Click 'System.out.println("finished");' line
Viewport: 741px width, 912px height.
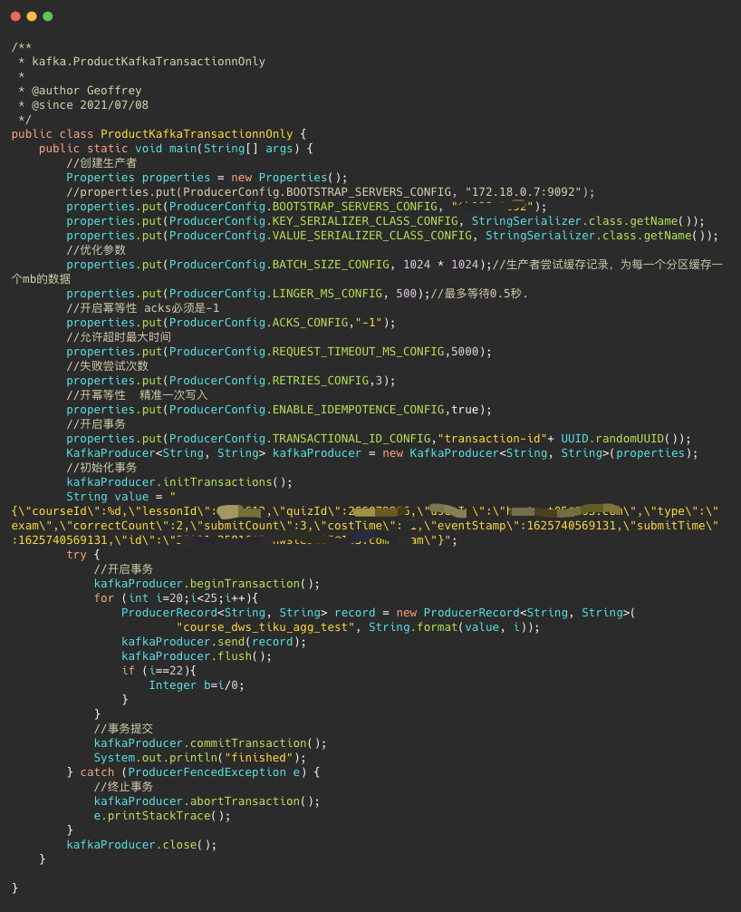click(x=200, y=757)
